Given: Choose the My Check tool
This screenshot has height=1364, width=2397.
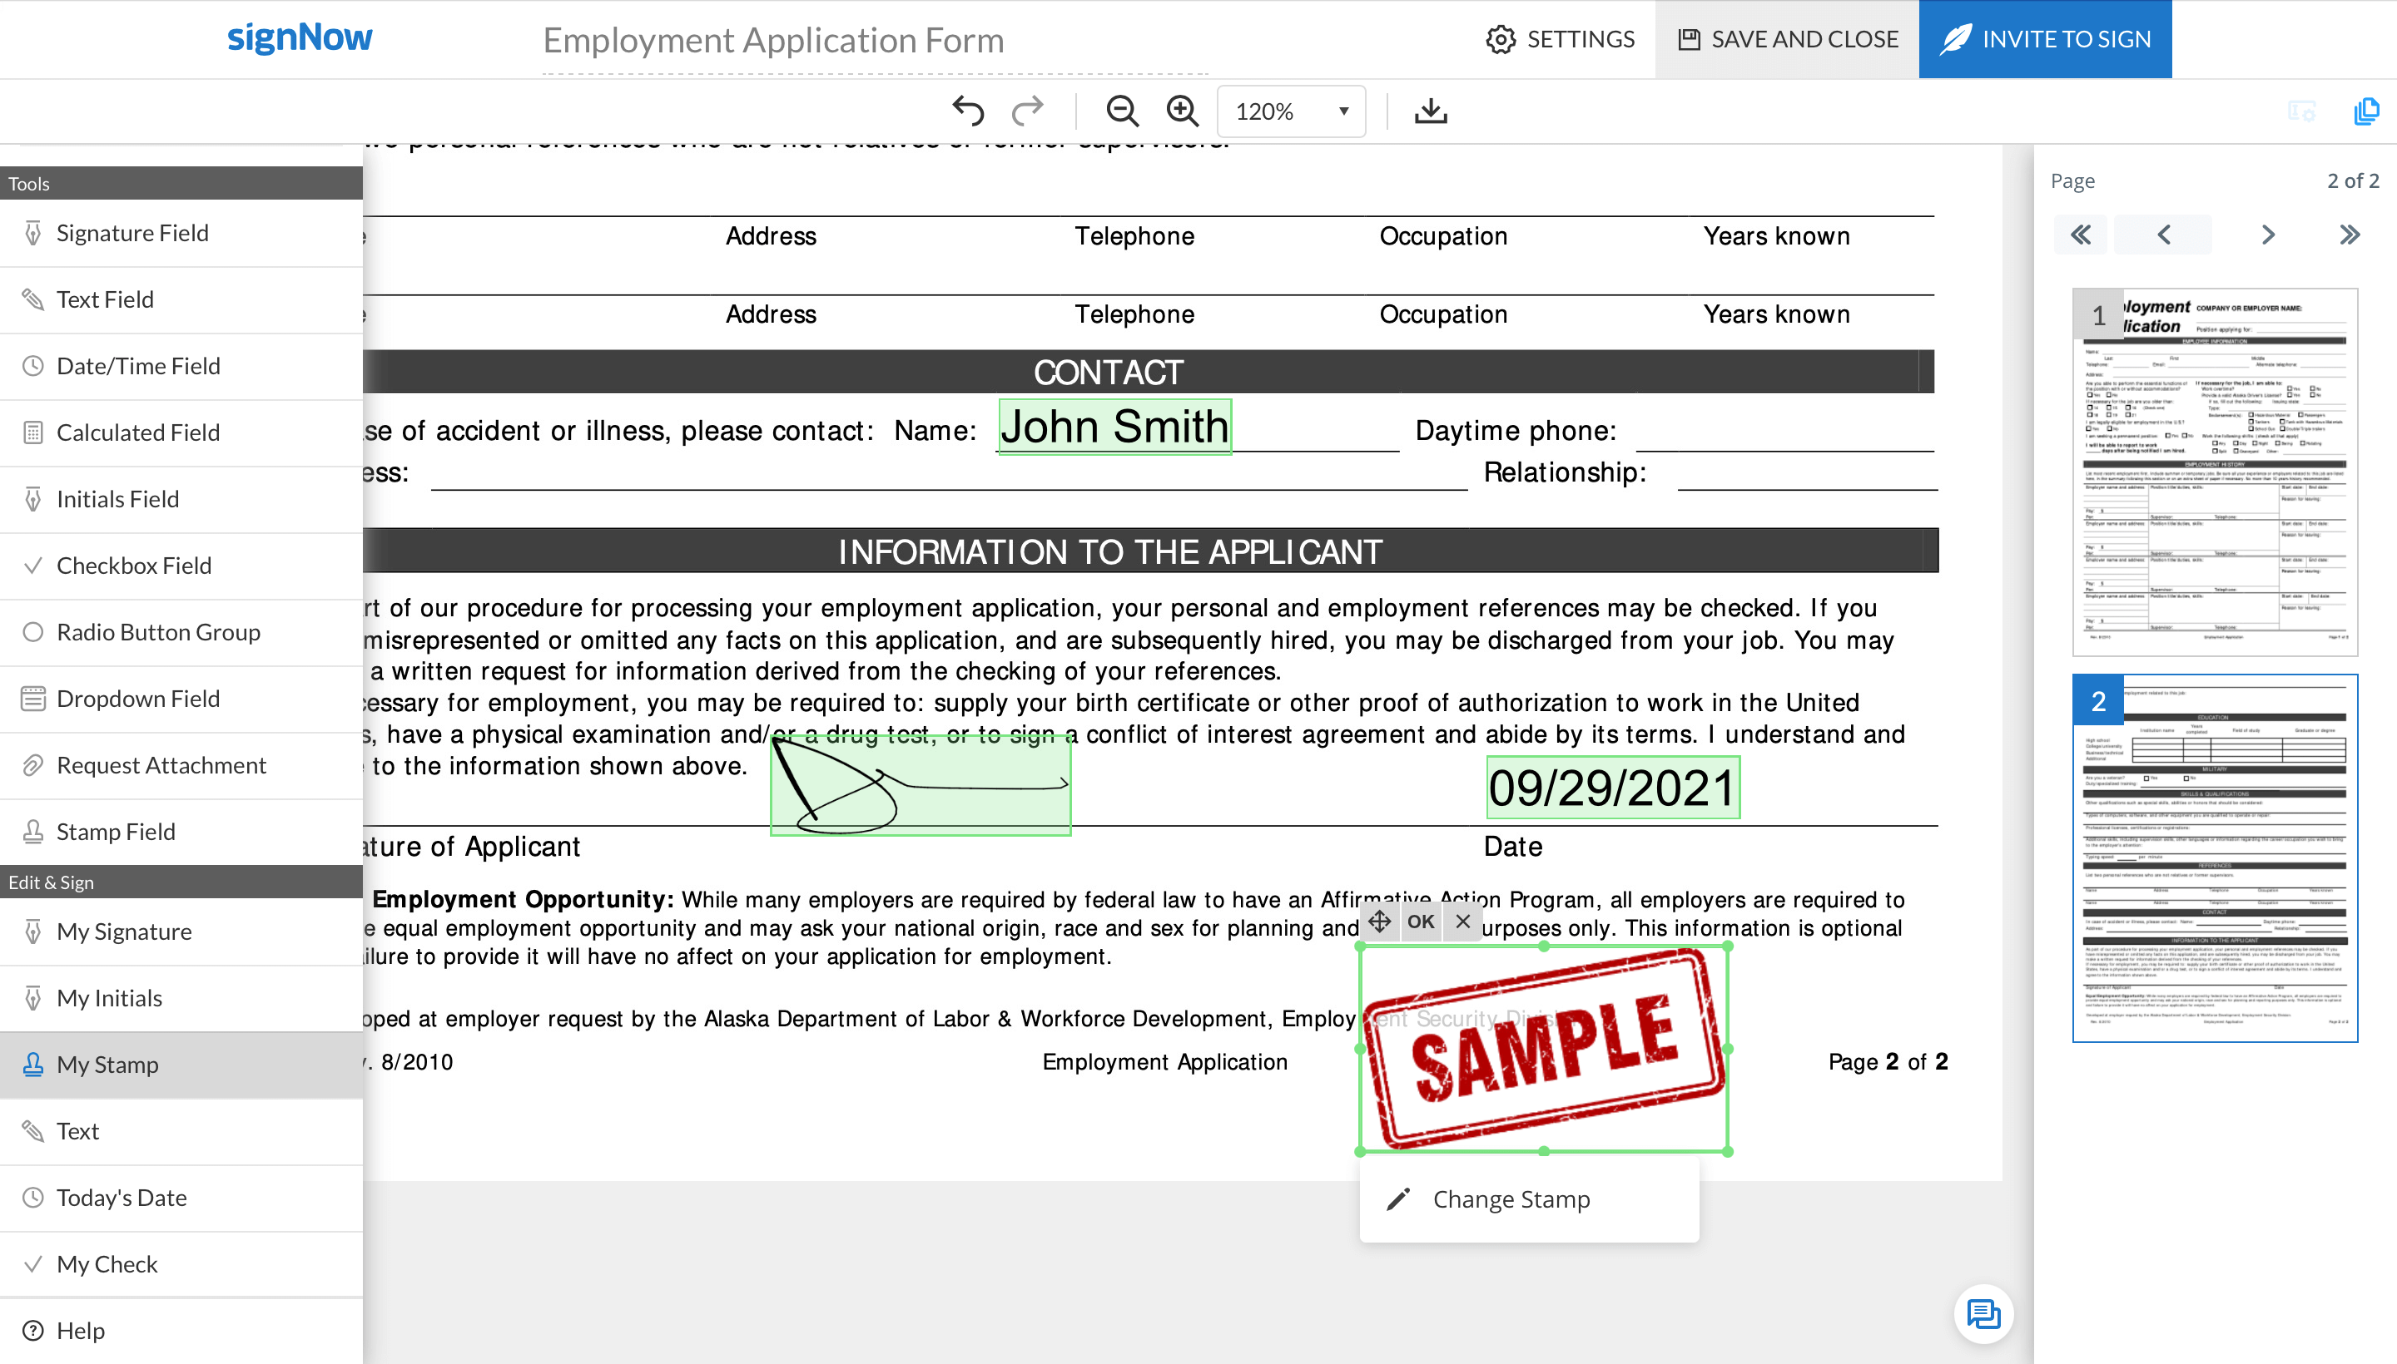Looking at the screenshot, I should [x=107, y=1263].
